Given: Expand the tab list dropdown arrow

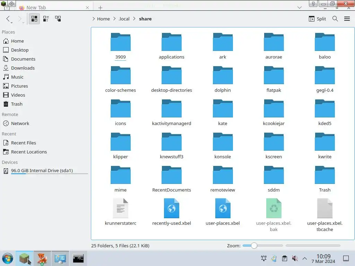Looking at the screenshot, I should [300, 8].
